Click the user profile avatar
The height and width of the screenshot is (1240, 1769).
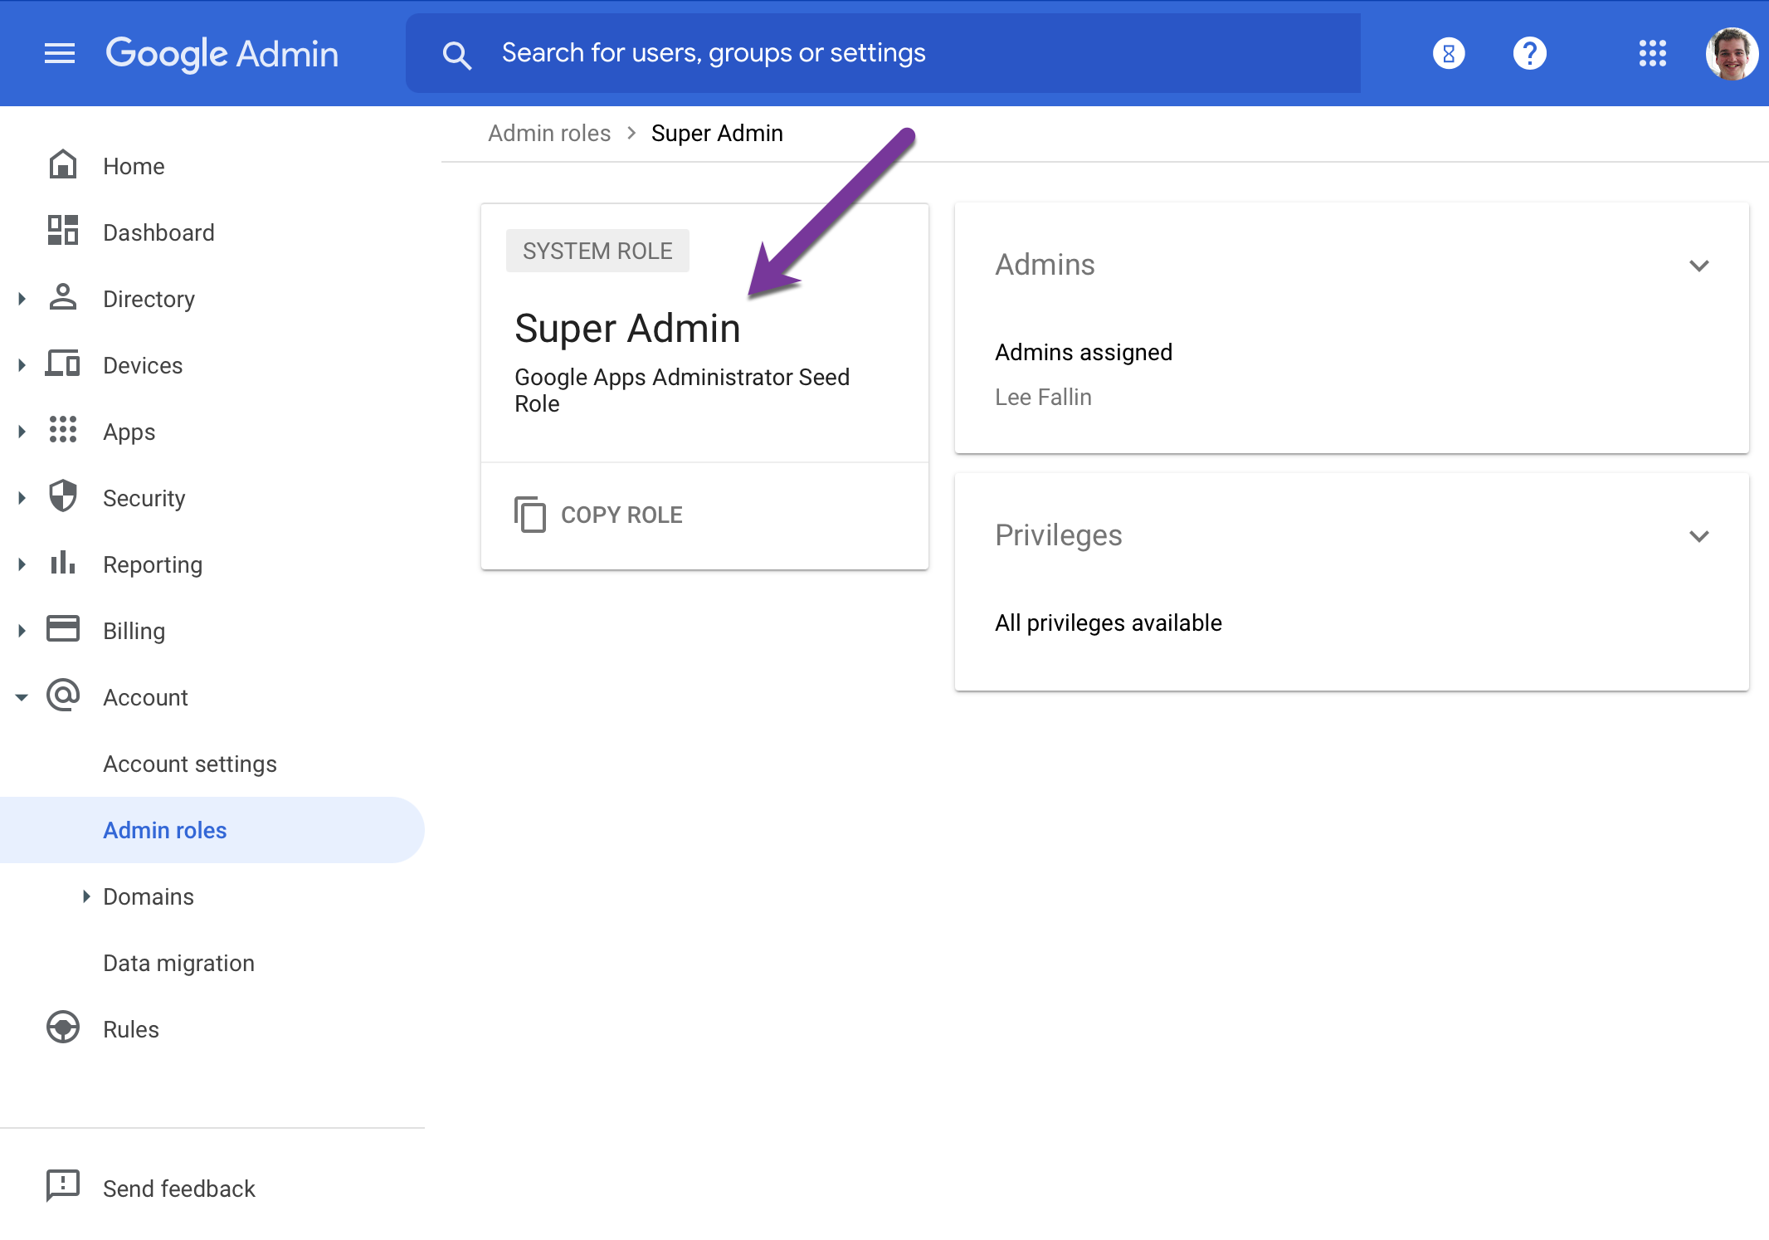1731,54
